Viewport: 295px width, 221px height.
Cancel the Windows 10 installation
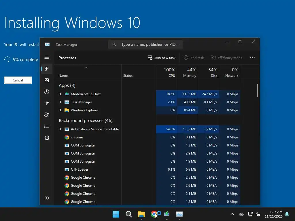coord(18,80)
